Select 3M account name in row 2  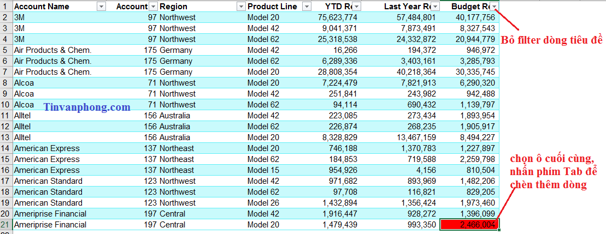tap(60, 17)
